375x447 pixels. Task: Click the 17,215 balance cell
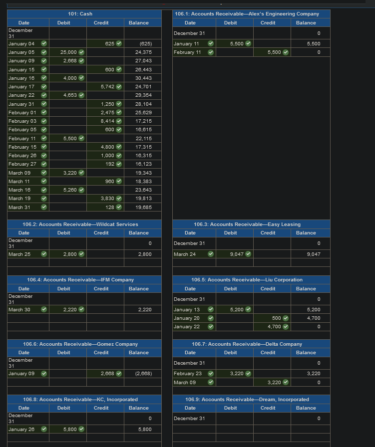click(143, 121)
